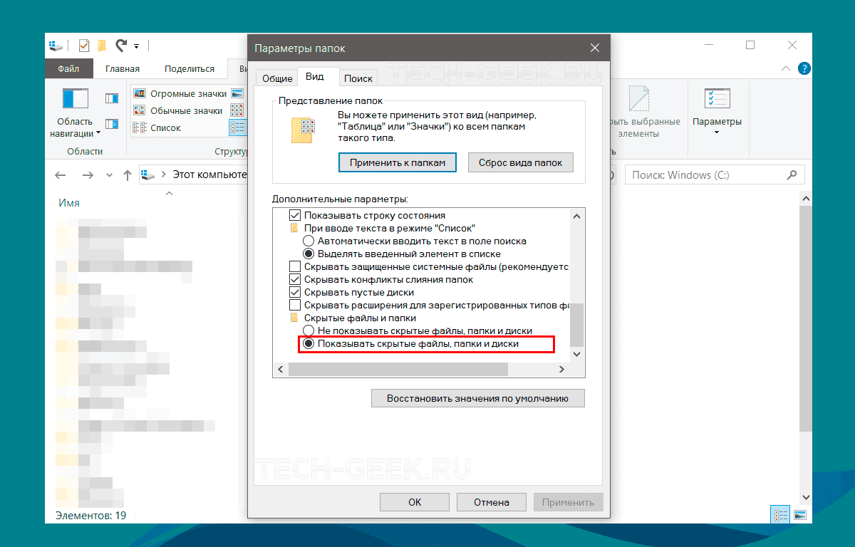Image resolution: width=855 pixels, height=547 pixels.
Task: Select "Показывать скрытые файлы, папки и диски" radio
Action: click(308, 343)
